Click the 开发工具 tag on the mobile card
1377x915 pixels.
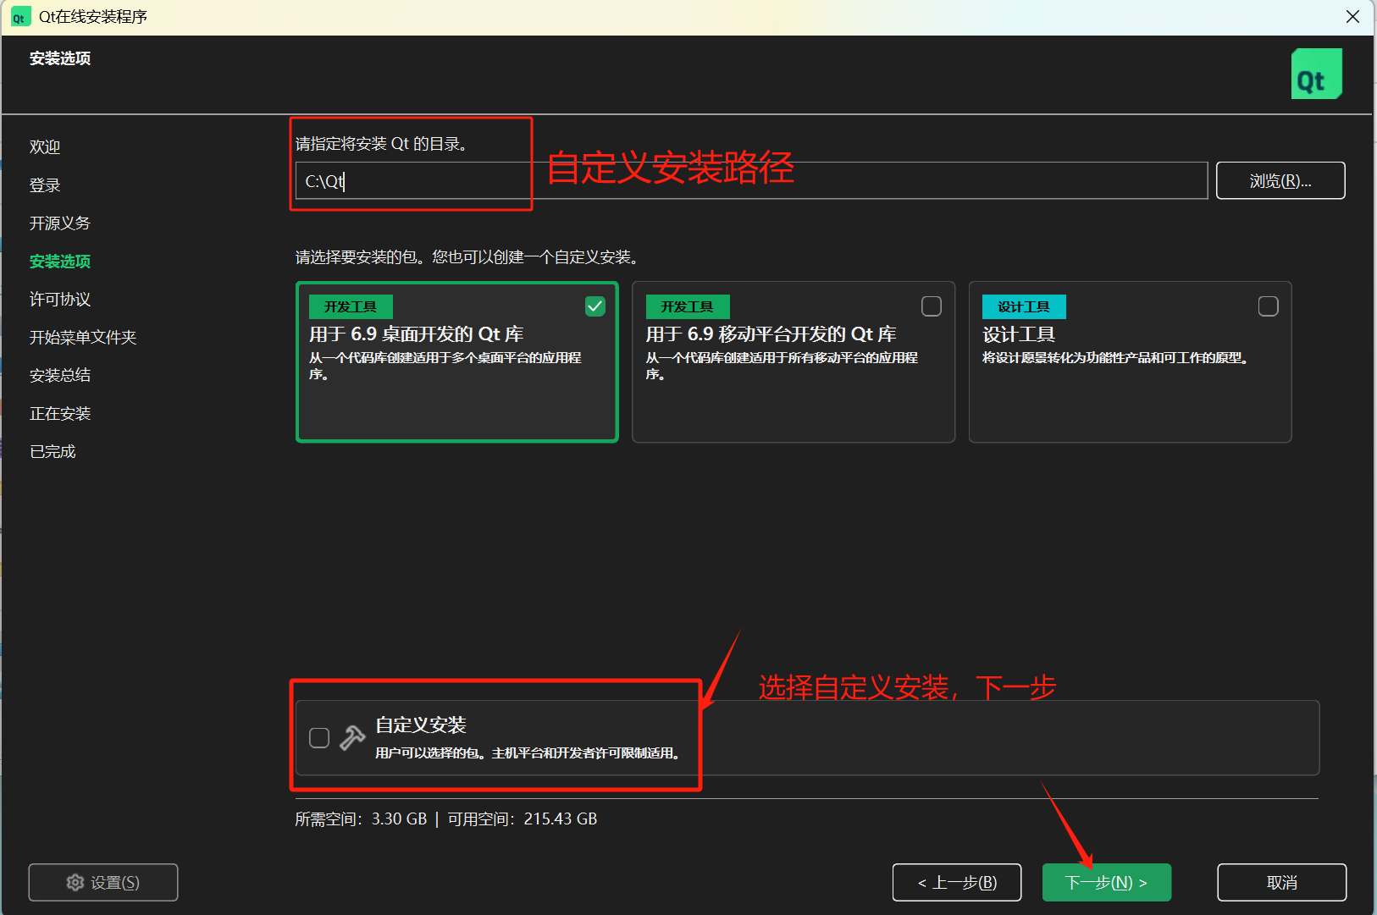(688, 306)
